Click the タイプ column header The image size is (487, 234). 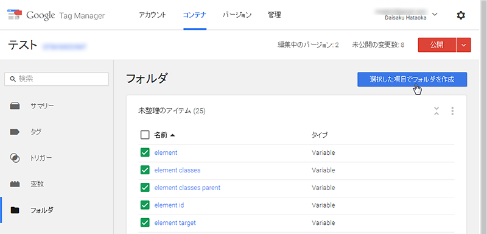(x=320, y=135)
